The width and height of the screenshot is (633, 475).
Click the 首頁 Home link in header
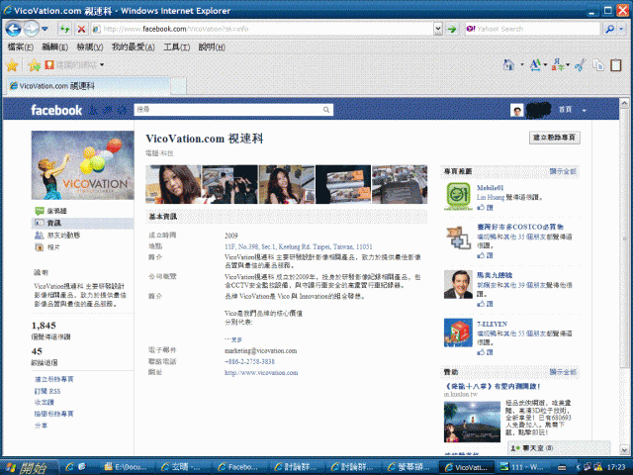click(x=565, y=110)
